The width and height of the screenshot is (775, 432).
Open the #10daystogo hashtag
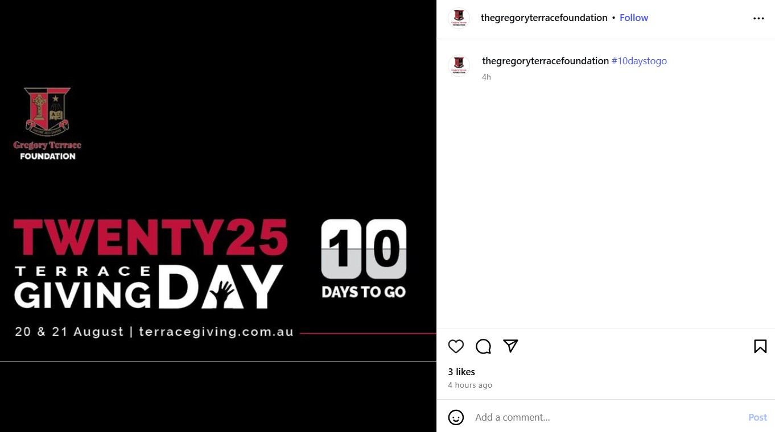click(639, 61)
